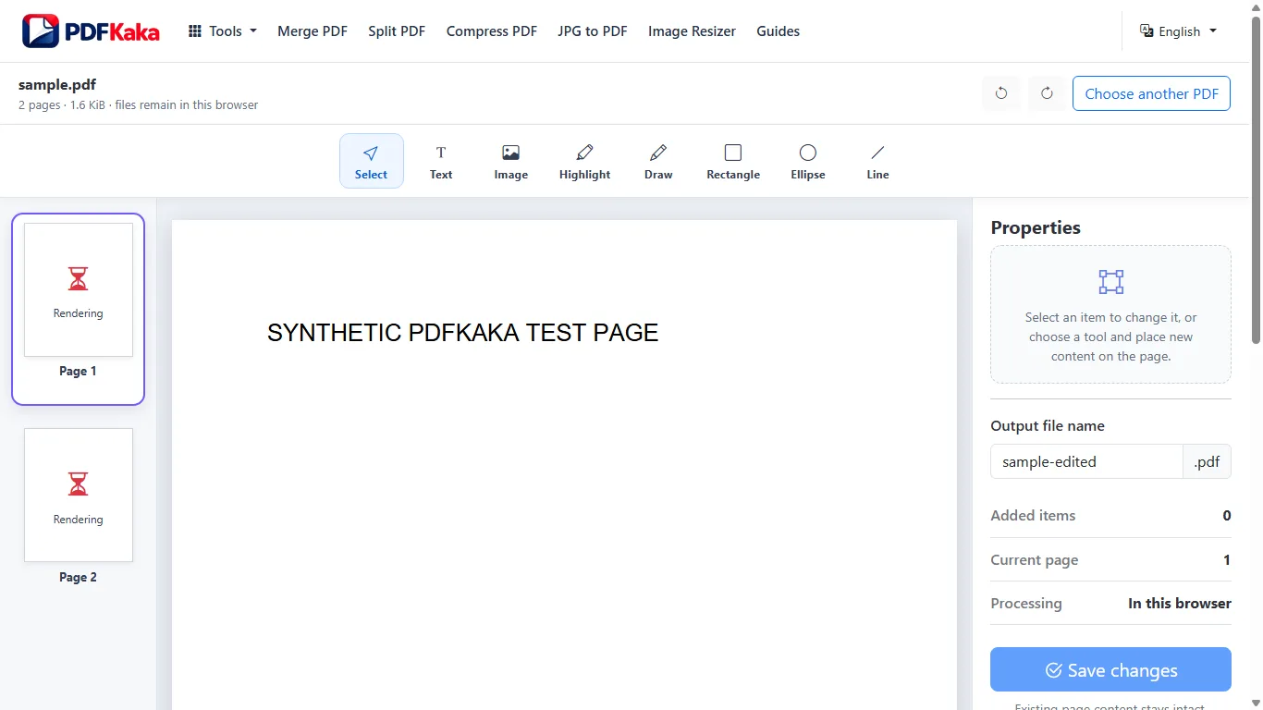Viewport: 1263px width, 710px height.
Task: Go to Compress PDF
Action: [x=492, y=31]
